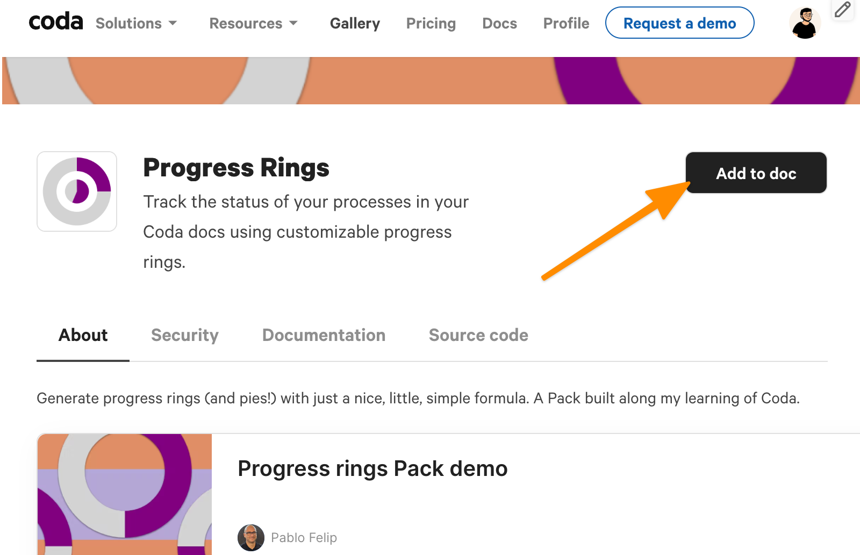Navigate to Profile
This screenshot has height=555, width=860.
[566, 24]
